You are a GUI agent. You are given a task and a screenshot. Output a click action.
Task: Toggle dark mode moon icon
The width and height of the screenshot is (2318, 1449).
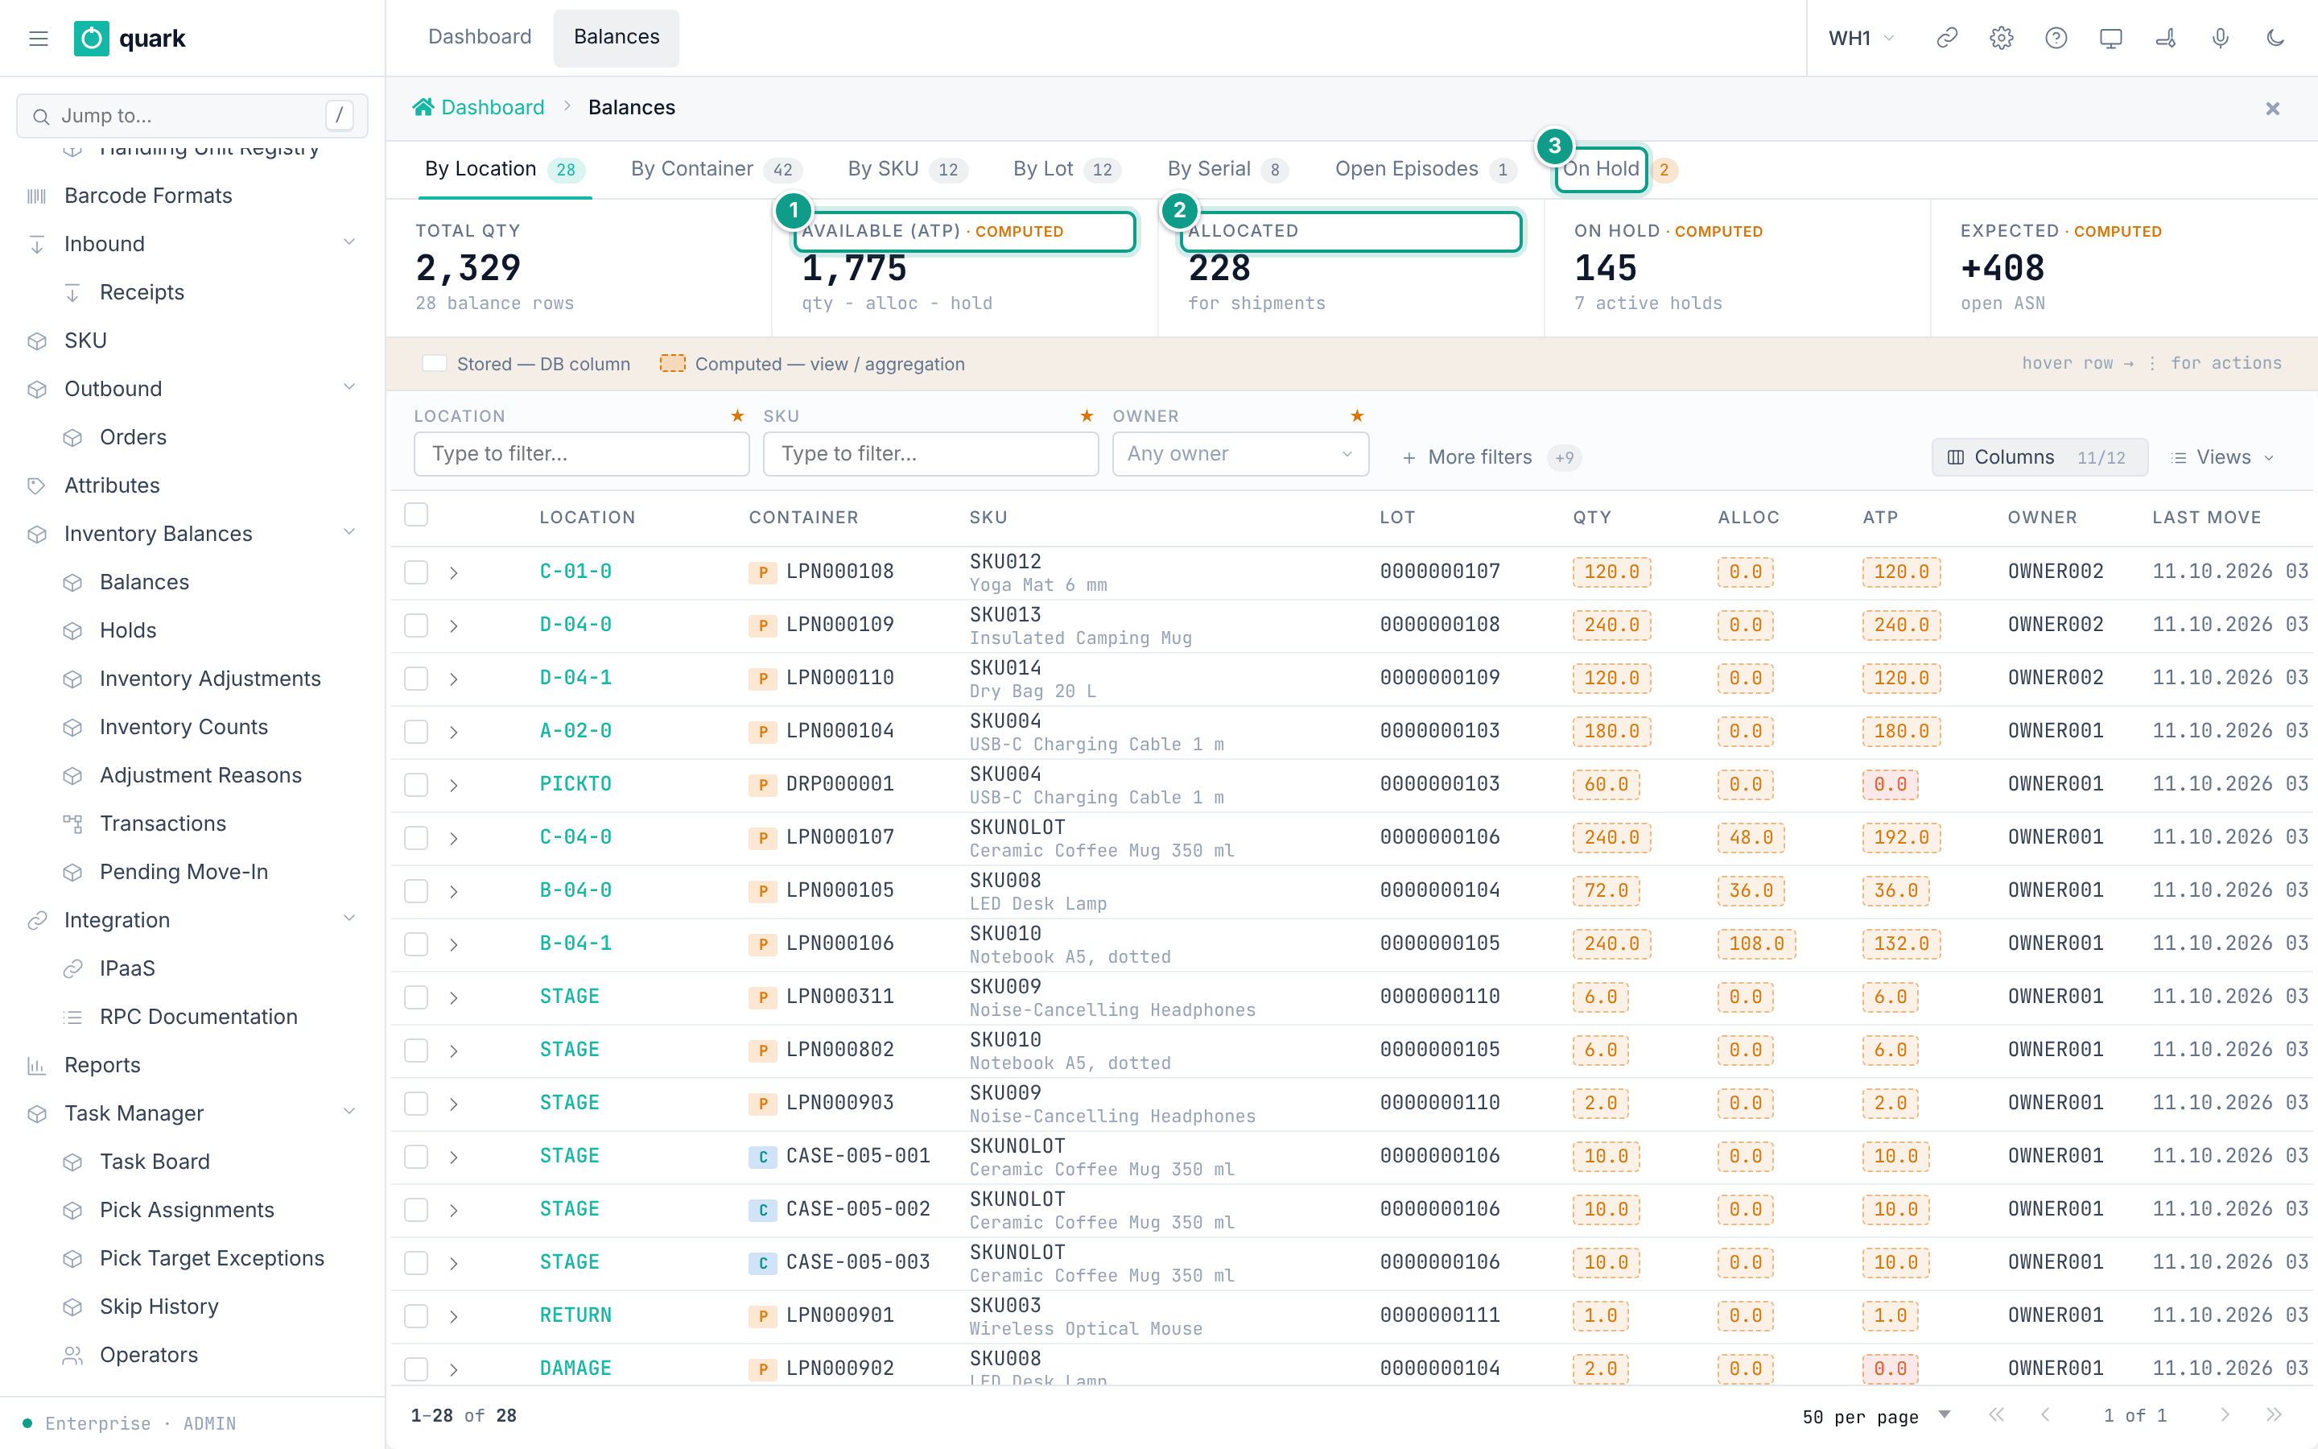[x=2275, y=39]
